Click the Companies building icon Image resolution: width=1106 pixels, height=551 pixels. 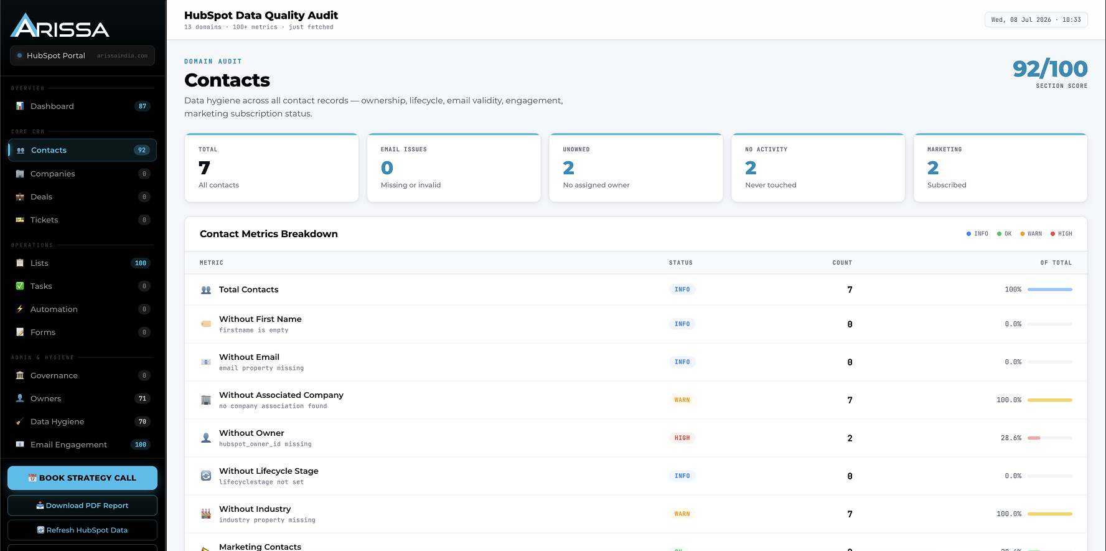pos(20,174)
